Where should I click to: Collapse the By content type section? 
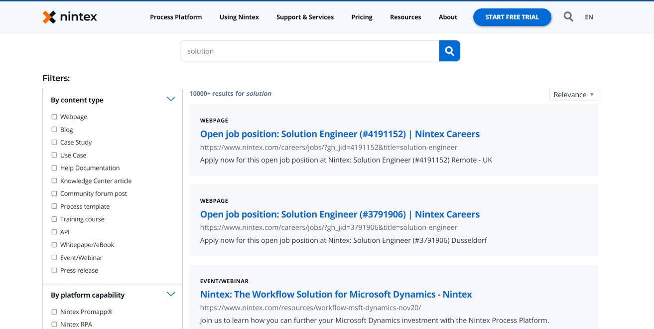coord(171,99)
